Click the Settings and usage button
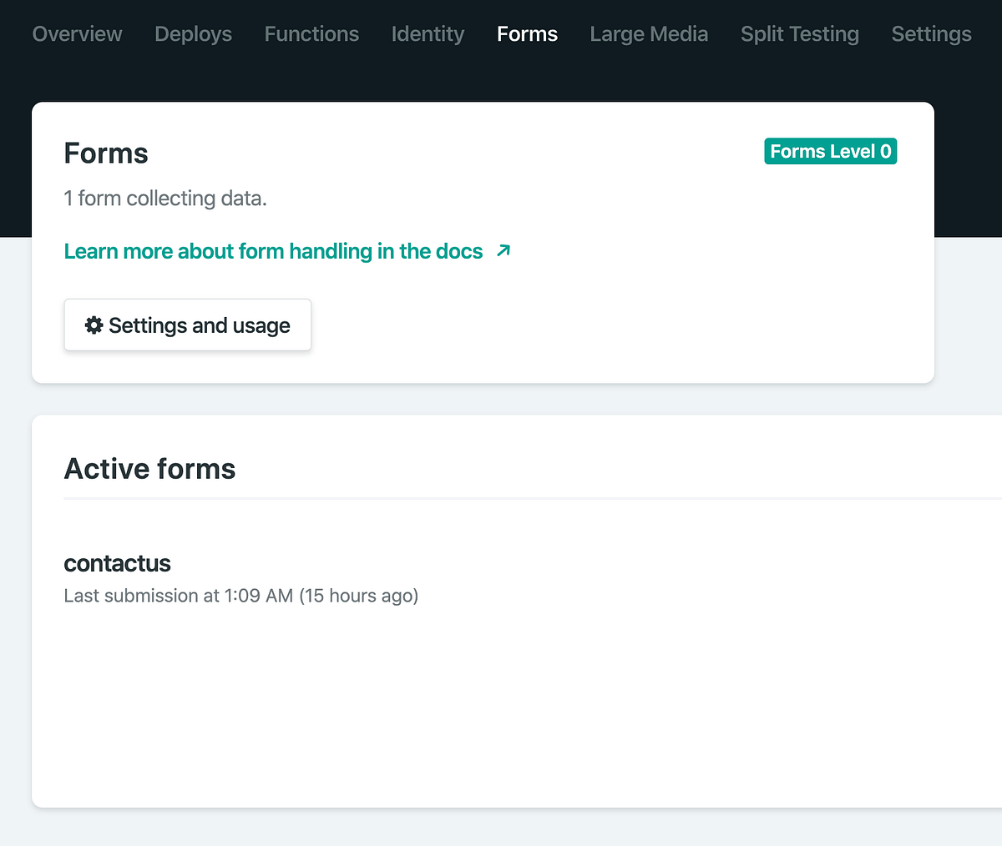 point(187,325)
